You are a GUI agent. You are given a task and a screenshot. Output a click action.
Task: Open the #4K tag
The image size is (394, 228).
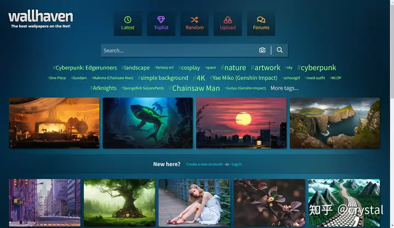click(199, 78)
